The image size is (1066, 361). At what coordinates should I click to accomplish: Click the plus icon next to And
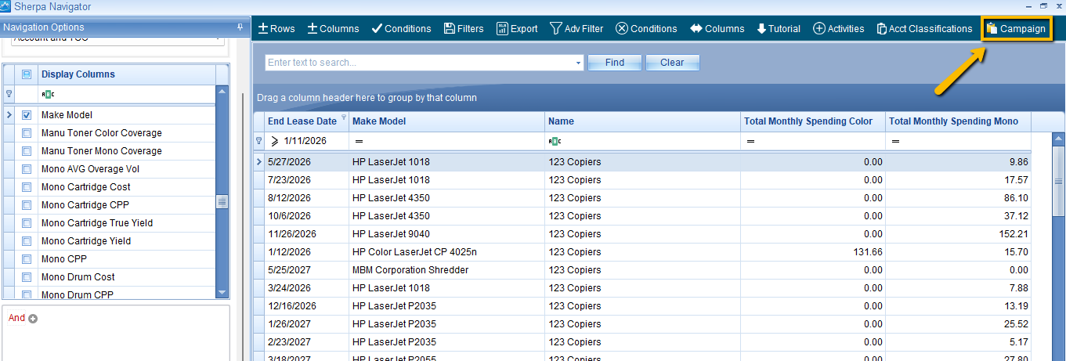click(x=33, y=318)
